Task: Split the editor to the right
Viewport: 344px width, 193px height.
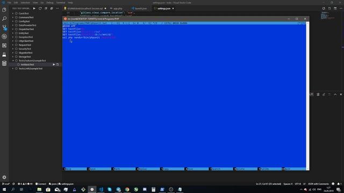Action: 335,9
